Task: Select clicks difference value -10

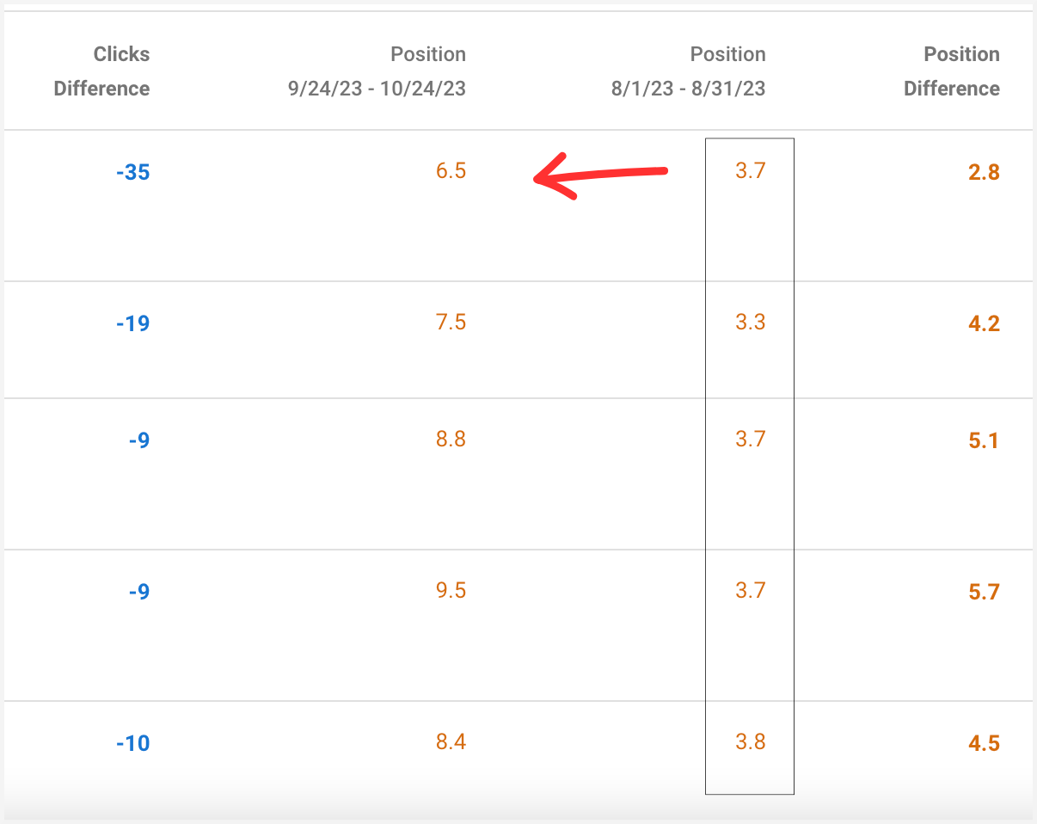Action: point(132,743)
